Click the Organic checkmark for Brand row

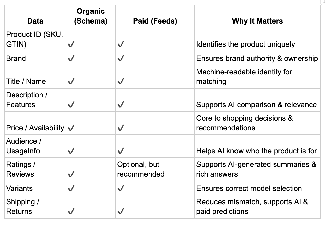pyautogui.click(x=71, y=59)
